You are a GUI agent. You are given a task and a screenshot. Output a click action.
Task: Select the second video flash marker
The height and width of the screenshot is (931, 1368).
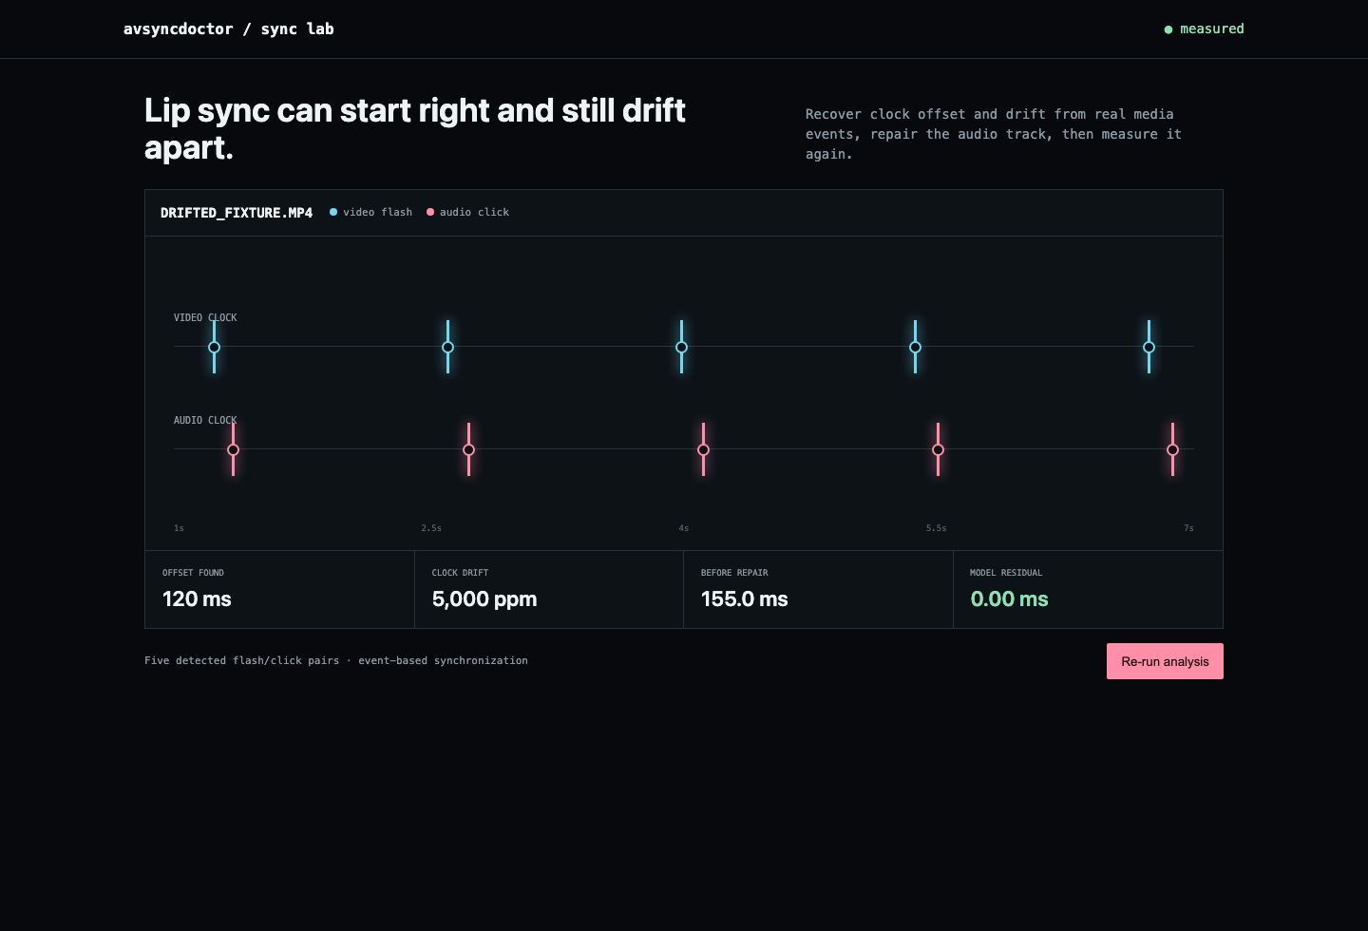[448, 347]
